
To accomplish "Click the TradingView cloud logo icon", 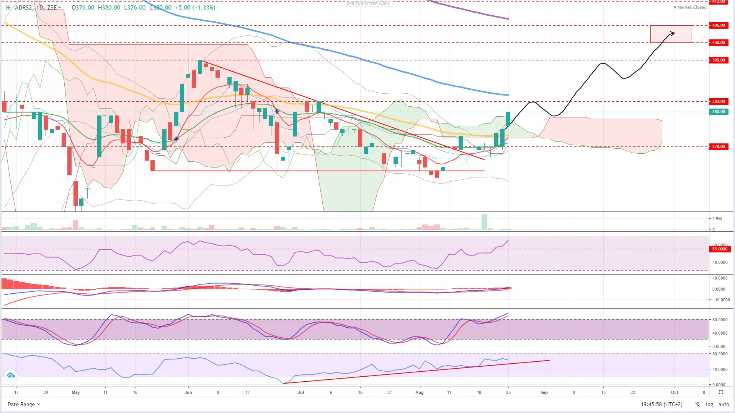I will click(x=11, y=375).
